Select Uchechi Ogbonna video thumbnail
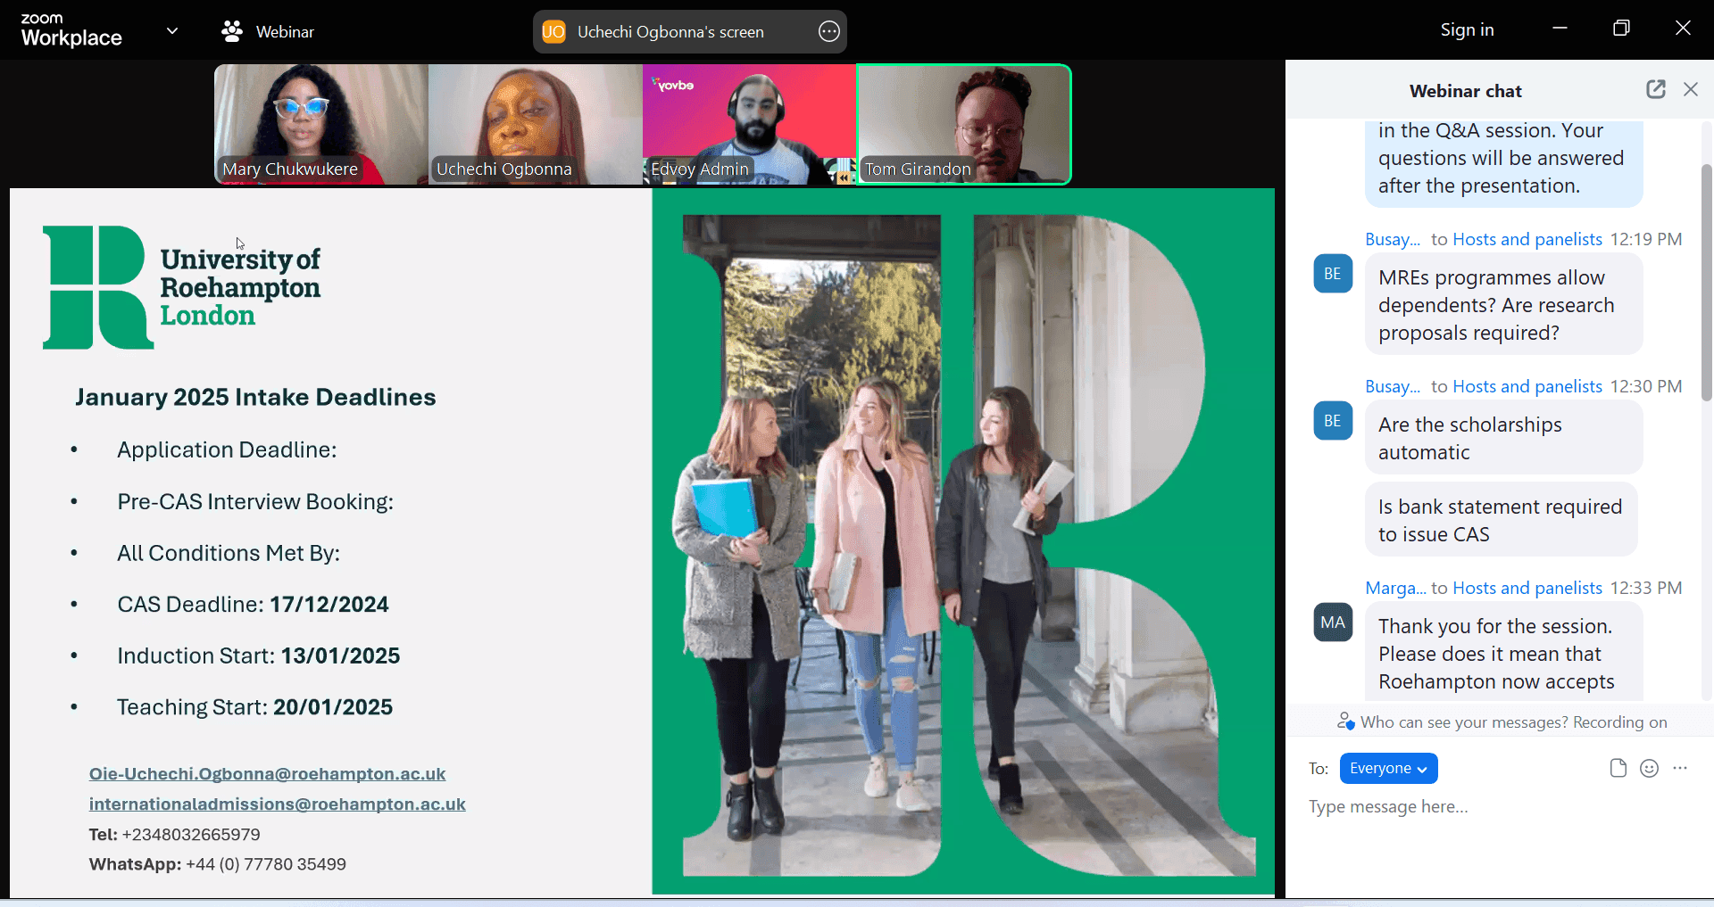Screen dimensions: 1714x907 coord(536,124)
